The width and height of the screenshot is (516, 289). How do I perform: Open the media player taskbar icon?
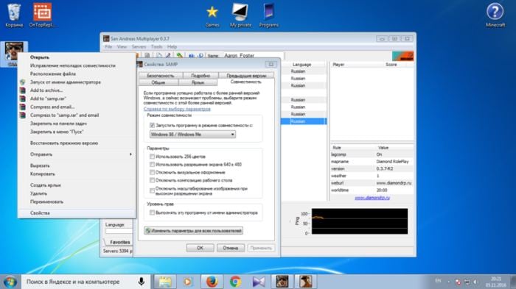(188, 282)
